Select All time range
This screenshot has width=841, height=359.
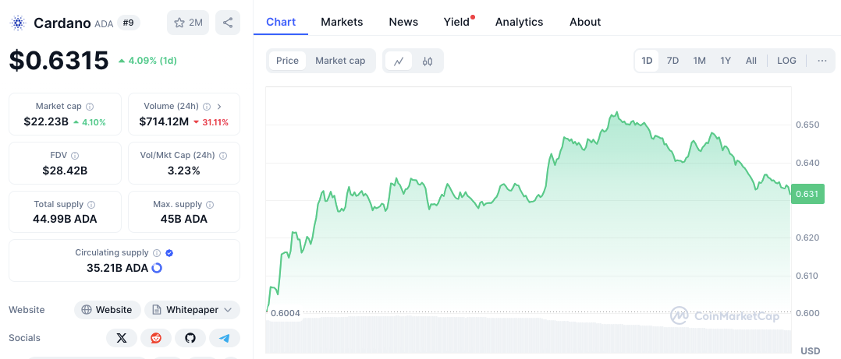point(751,61)
